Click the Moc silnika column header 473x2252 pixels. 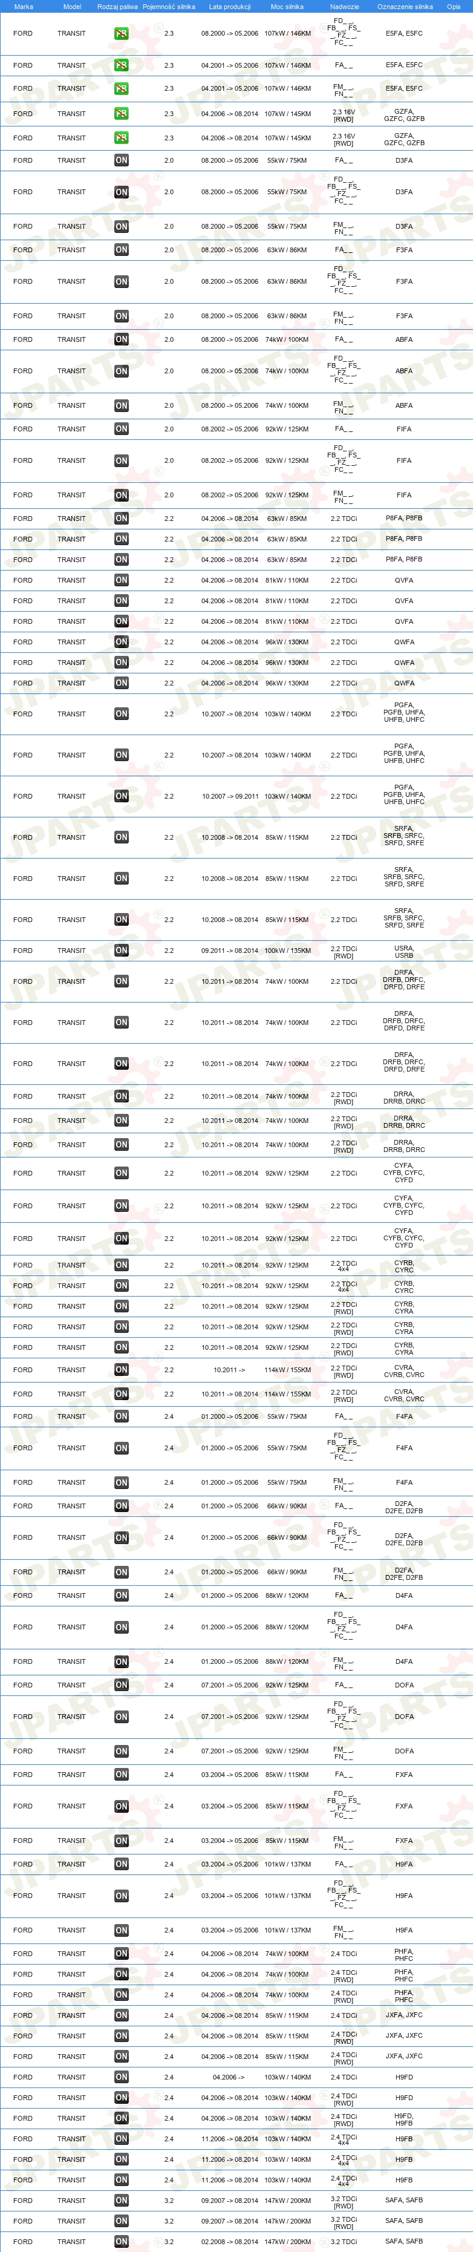pos(287,6)
